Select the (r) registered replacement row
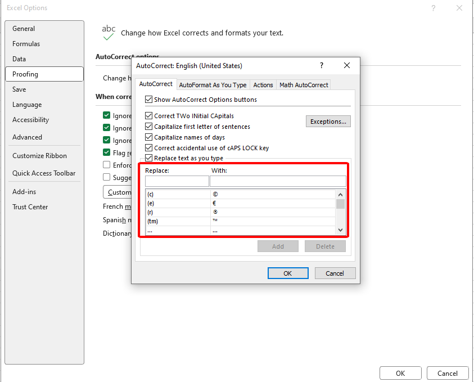474x382 pixels. pyautogui.click(x=240, y=212)
